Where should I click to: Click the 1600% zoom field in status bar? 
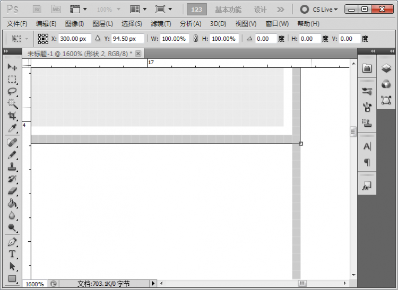coord(35,284)
